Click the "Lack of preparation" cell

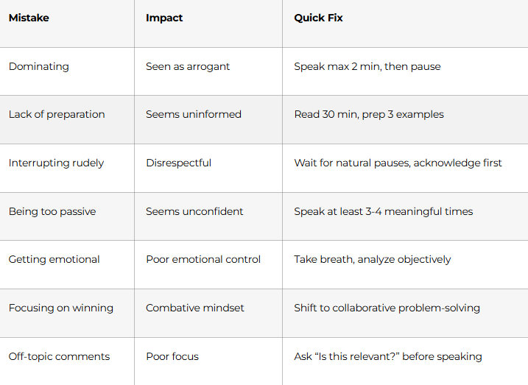[x=57, y=114]
